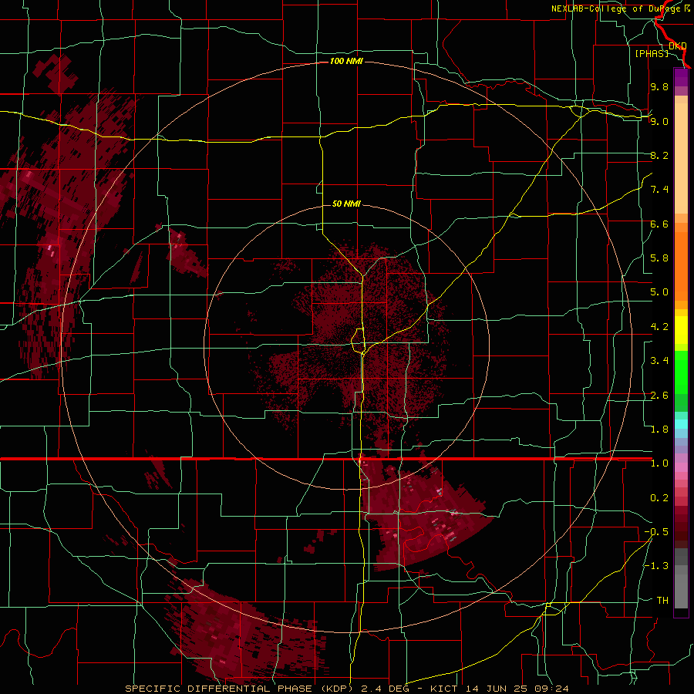Click the light peach band of the color scale
The image size is (694, 694).
point(681,160)
